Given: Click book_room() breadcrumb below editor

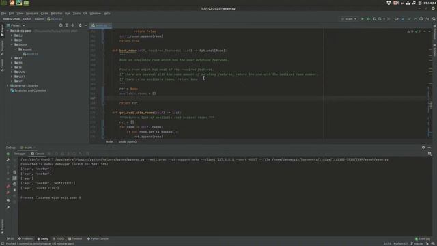Looking at the screenshot, I should tap(128, 141).
